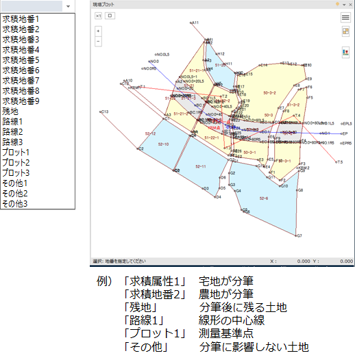
Task: Click point label T.5 on the plot
Action: click(340, 162)
